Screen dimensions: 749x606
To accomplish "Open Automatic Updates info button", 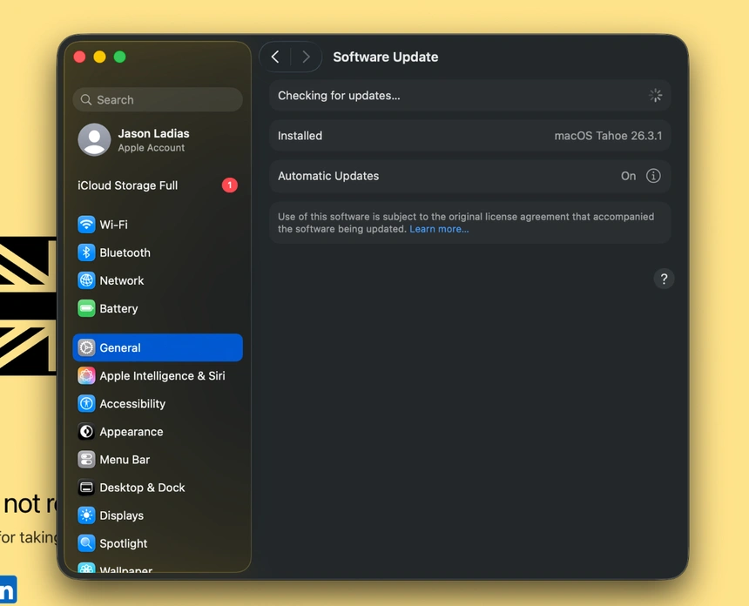I will 653,176.
